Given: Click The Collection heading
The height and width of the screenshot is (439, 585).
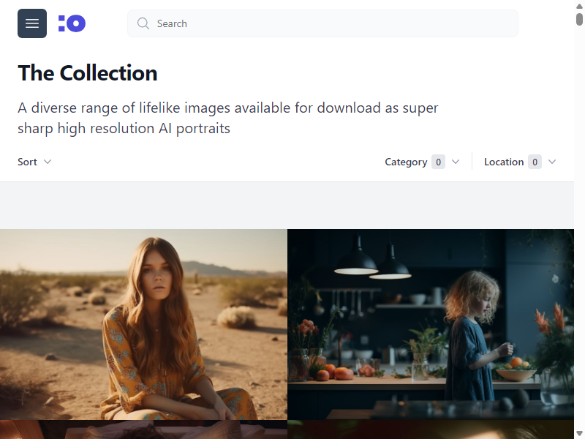Looking at the screenshot, I should 88,72.
